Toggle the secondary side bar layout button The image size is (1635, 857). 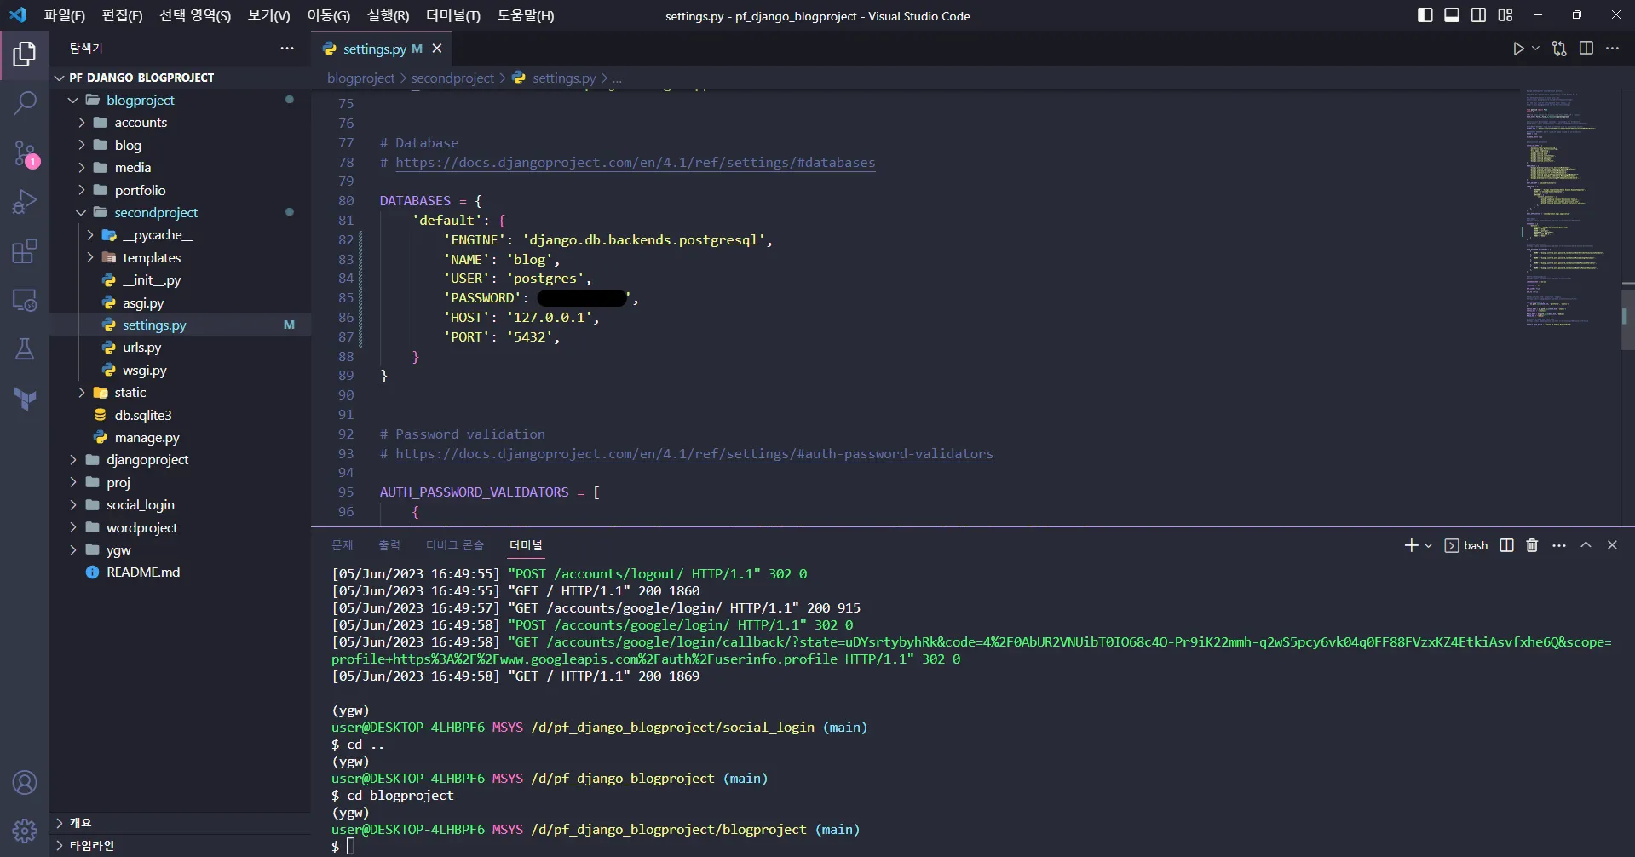click(1478, 15)
